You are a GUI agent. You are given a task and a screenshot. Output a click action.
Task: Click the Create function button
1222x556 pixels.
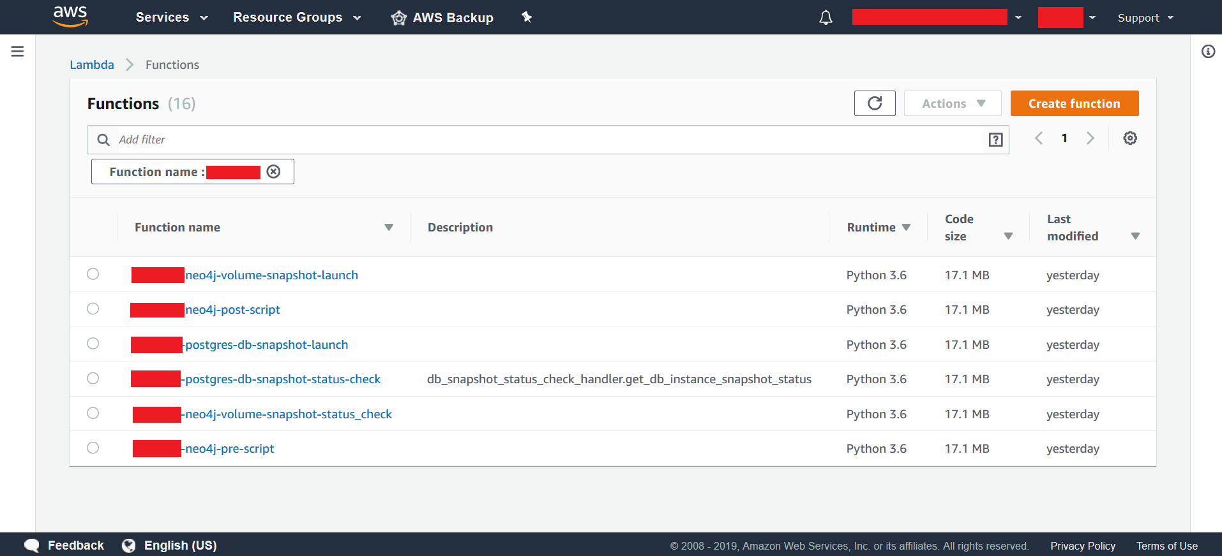(x=1075, y=103)
